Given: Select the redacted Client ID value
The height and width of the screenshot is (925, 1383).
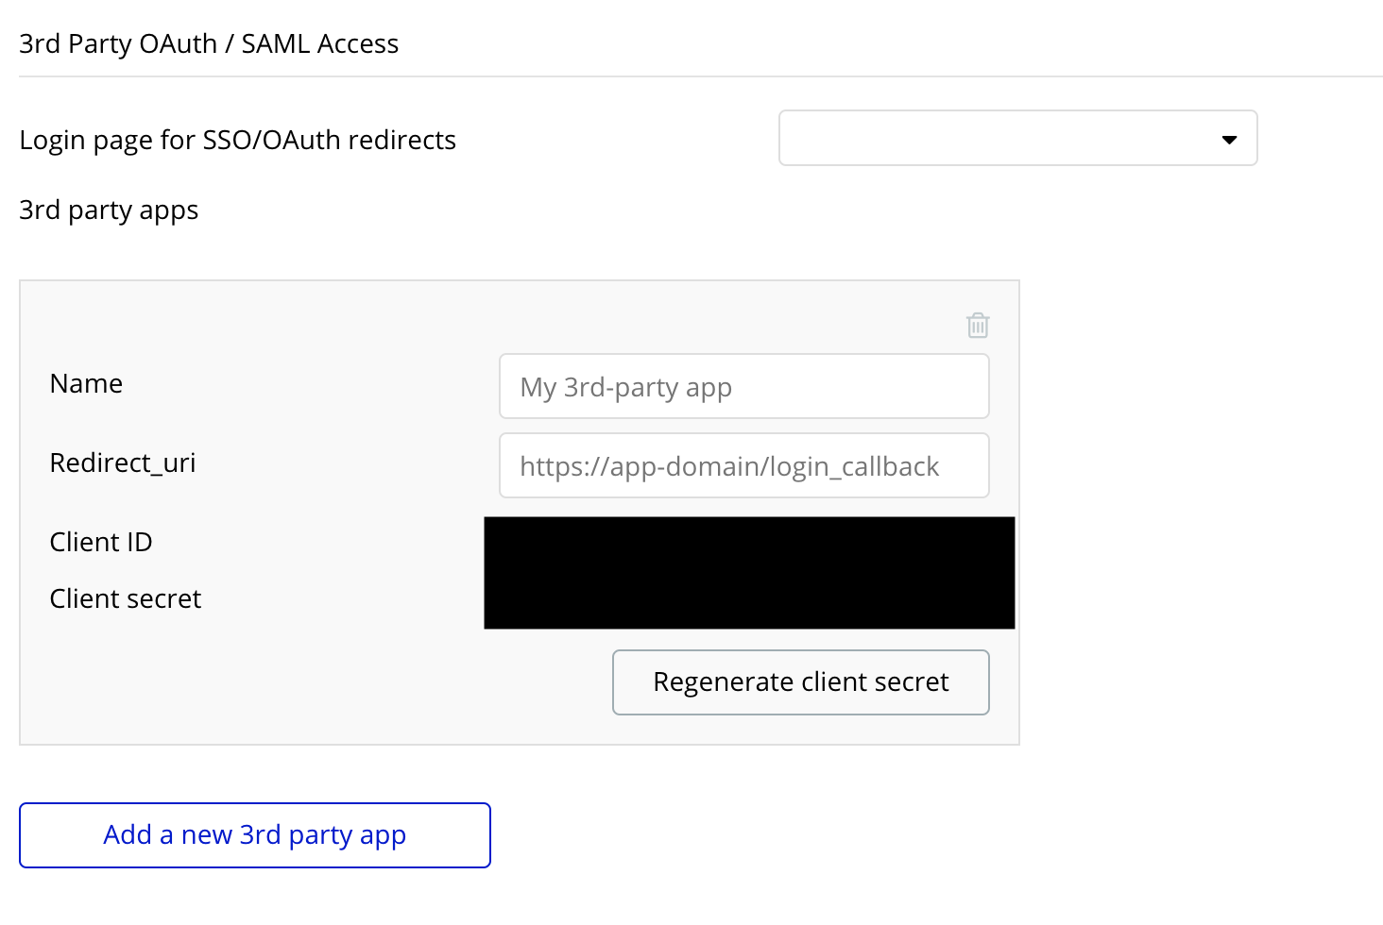Looking at the screenshot, I should (x=748, y=544).
